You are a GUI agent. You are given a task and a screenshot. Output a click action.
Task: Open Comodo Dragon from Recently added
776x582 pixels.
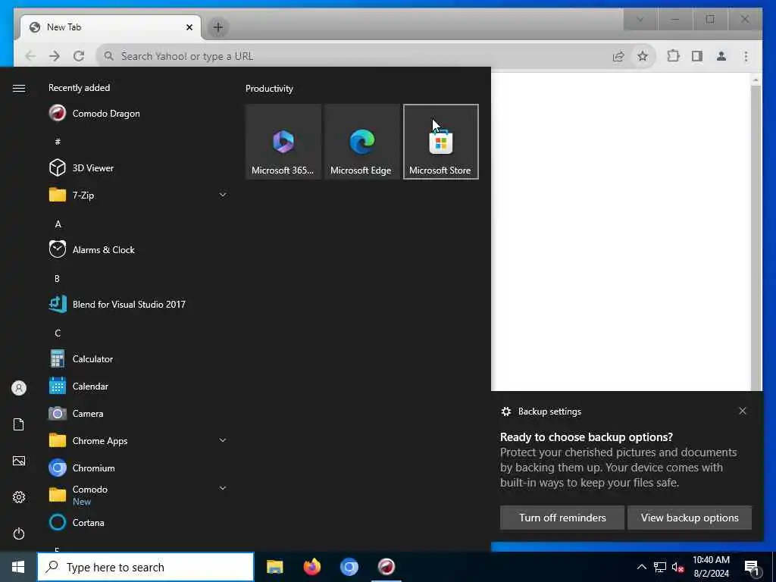pos(94,114)
